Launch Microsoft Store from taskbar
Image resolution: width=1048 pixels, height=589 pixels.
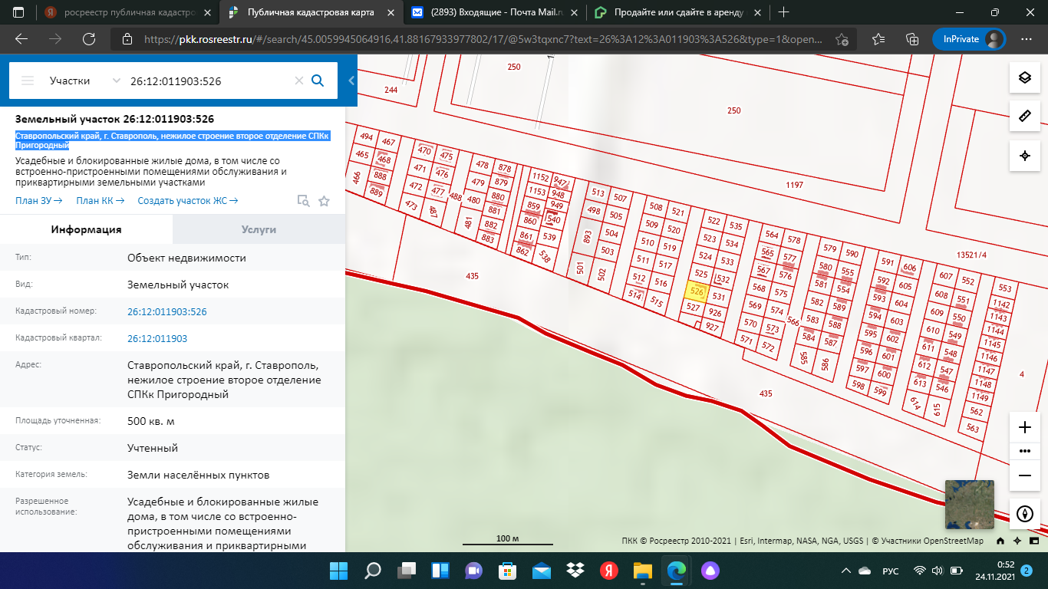click(508, 571)
